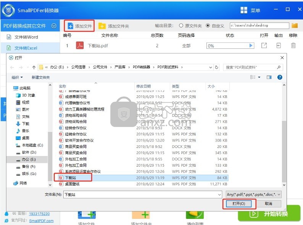Select 软件 (D:) drive

tap(26, 152)
